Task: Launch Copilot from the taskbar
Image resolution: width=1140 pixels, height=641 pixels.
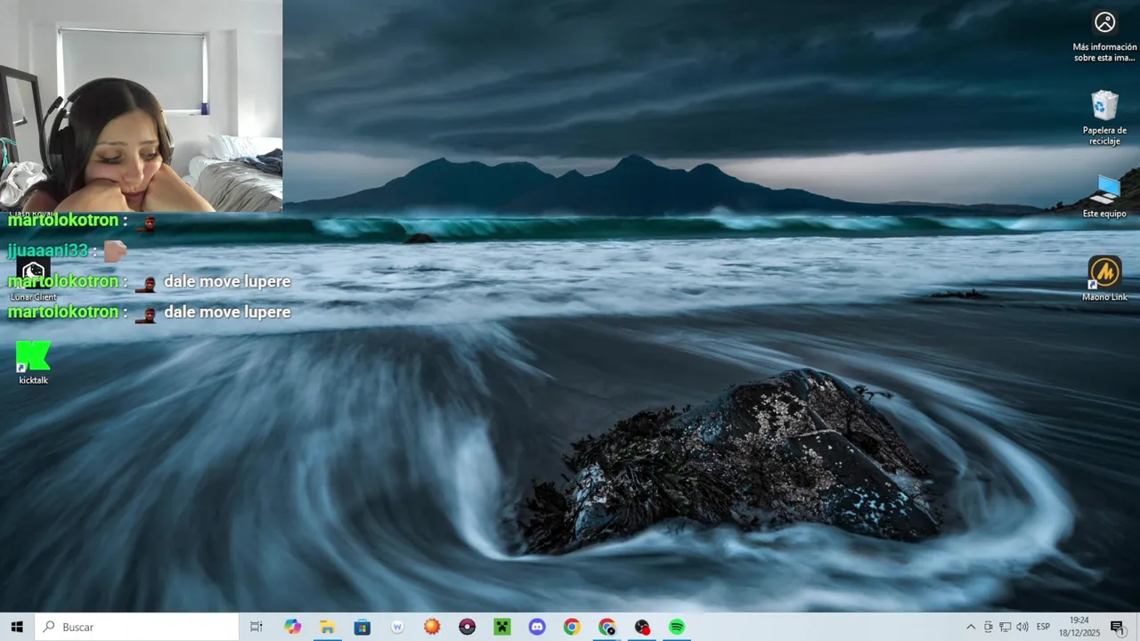Action: point(293,627)
